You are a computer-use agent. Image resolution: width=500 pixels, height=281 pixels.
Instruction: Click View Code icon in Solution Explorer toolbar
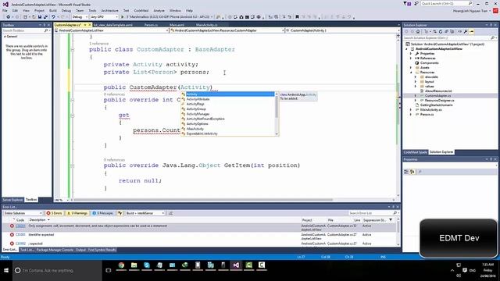click(x=460, y=31)
